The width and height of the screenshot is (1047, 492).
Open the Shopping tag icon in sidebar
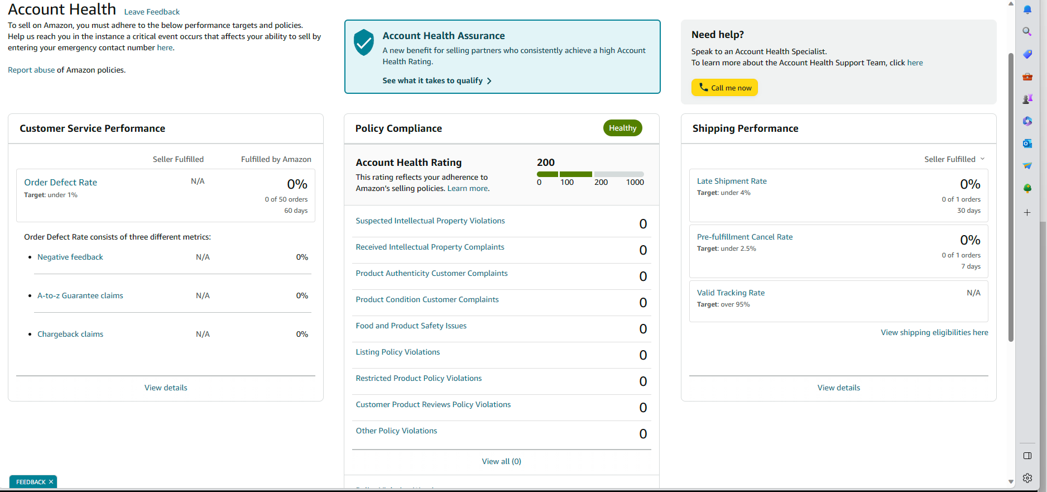click(x=1027, y=54)
